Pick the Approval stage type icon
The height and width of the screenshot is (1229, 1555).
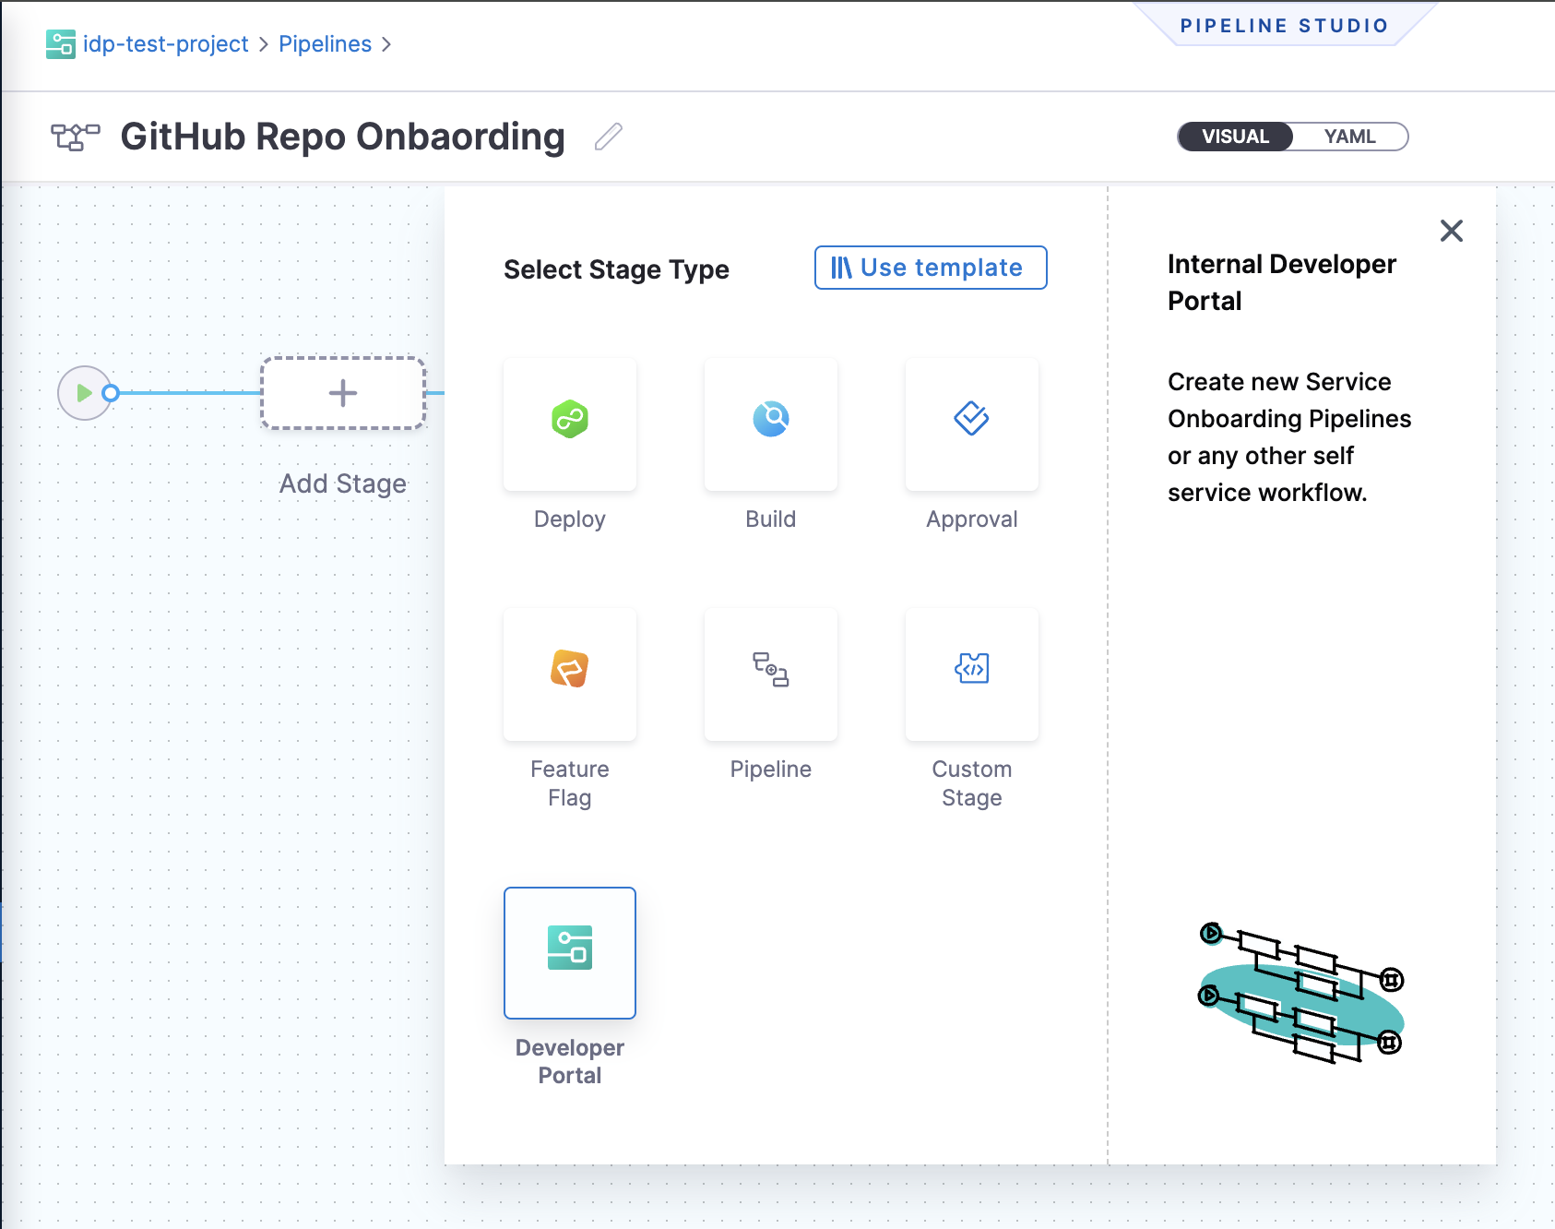pyautogui.click(x=971, y=421)
